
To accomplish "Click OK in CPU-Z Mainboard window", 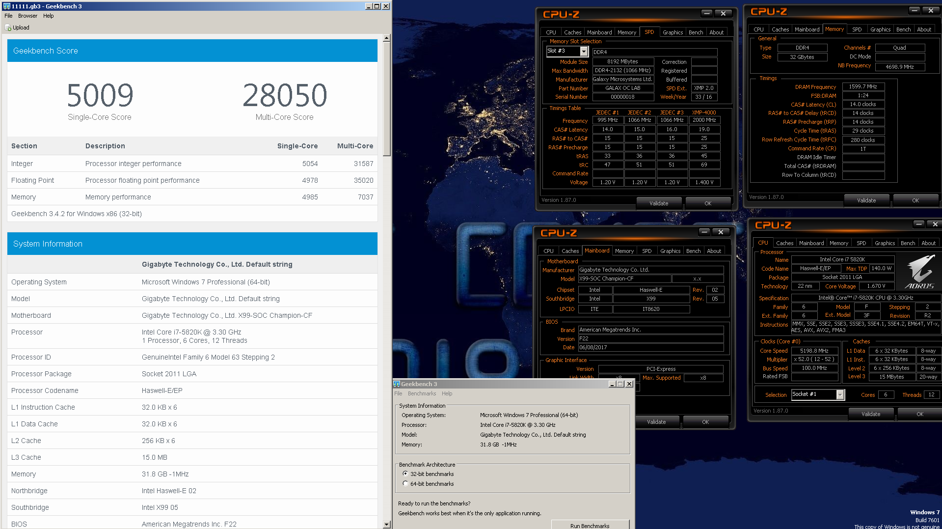I will pos(705,422).
